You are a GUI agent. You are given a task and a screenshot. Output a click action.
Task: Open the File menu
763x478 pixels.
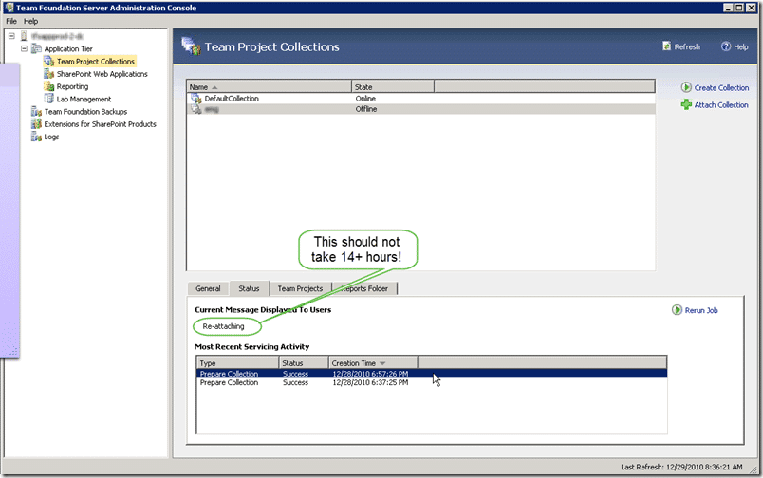click(11, 21)
